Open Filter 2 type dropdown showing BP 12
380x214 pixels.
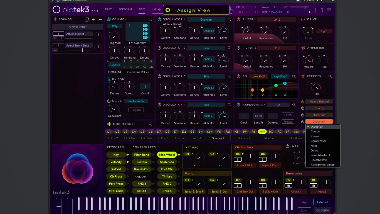coord(277,48)
